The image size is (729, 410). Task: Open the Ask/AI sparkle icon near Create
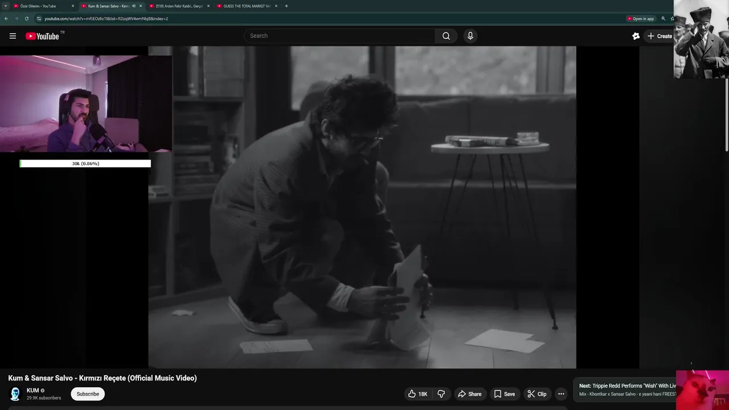pyautogui.click(x=636, y=36)
